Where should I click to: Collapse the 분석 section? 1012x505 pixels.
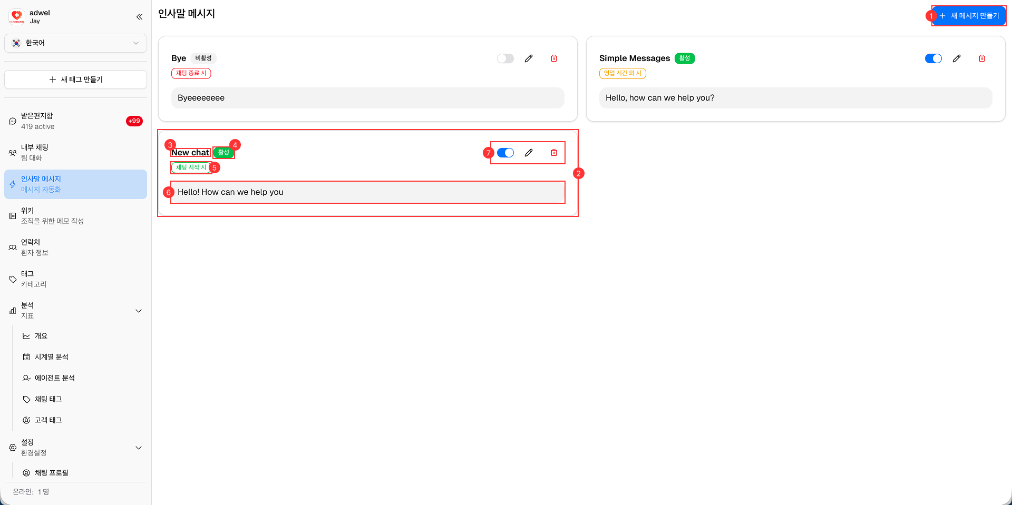point(139,311)
